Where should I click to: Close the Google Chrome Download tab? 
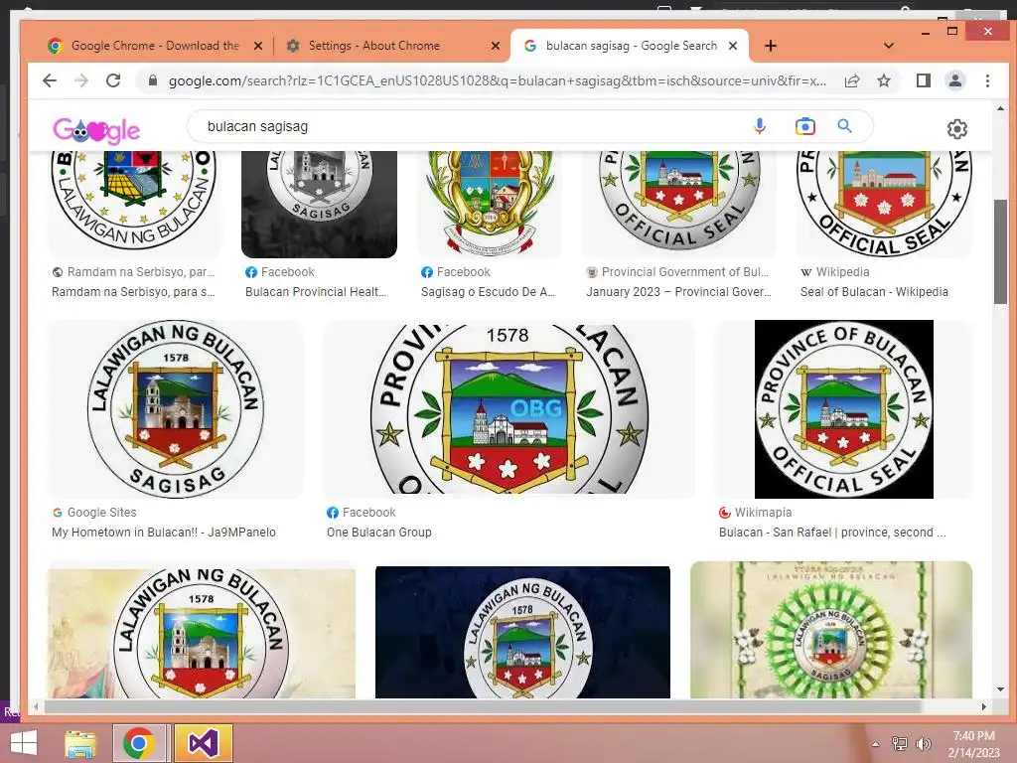pos(257,46)
